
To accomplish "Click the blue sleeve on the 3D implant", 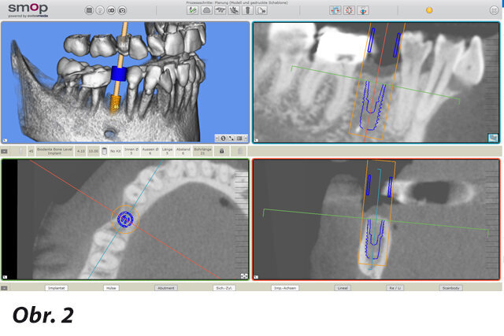I will pos(120,74).
